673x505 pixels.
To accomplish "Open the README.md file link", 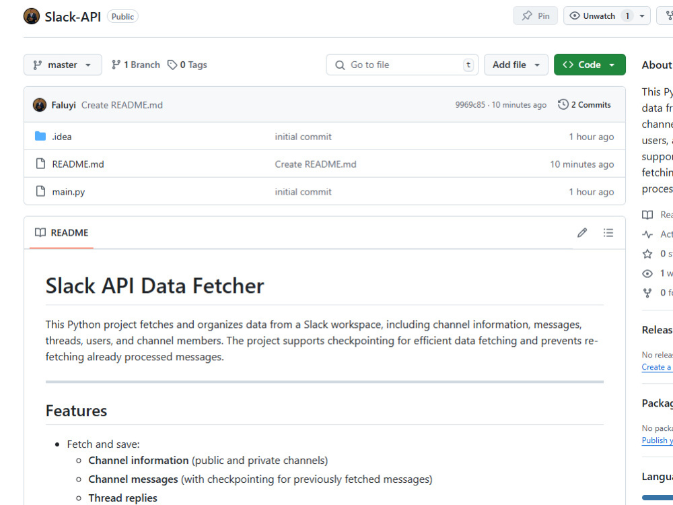I will tap(78, 164).
